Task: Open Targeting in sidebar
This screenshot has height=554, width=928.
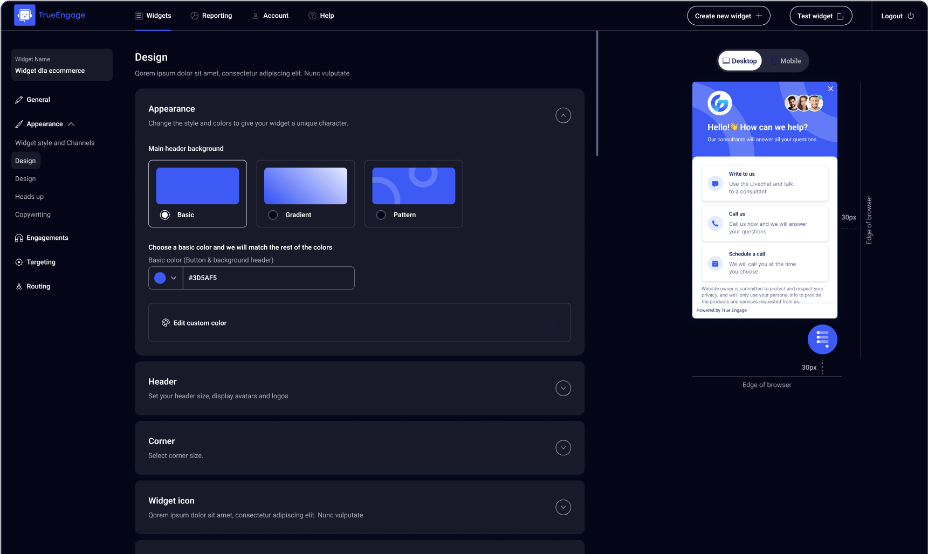Action: click(x=35, y=262)
